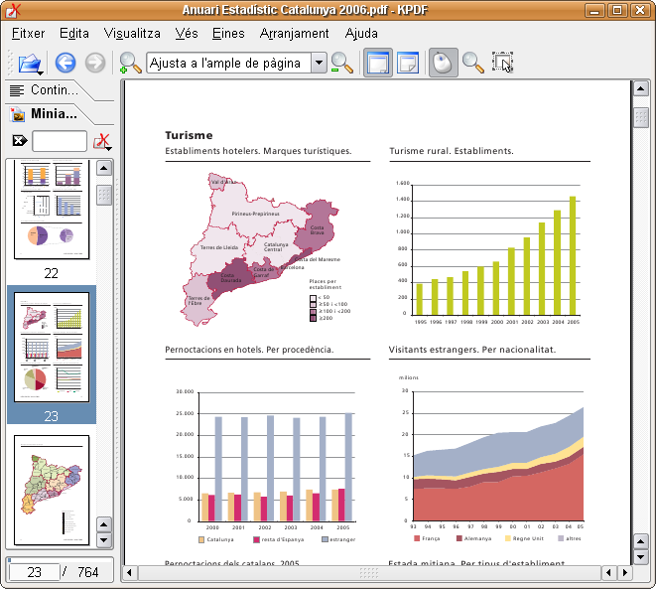Select the zoom tool magnifier

472,63
